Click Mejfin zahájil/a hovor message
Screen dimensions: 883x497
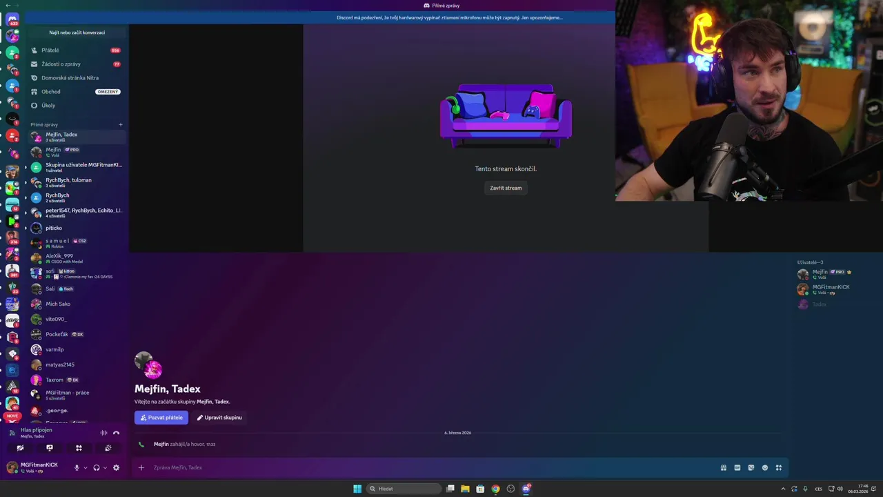coord(184,445)
